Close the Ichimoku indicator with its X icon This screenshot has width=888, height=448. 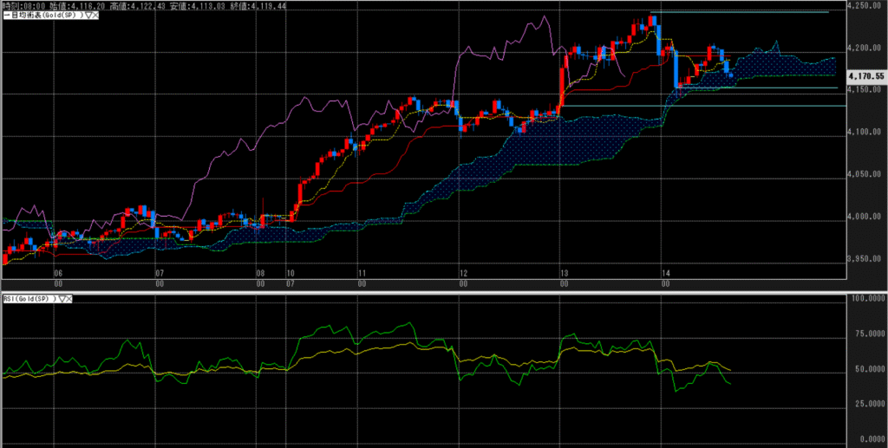[x=95, y=16]
